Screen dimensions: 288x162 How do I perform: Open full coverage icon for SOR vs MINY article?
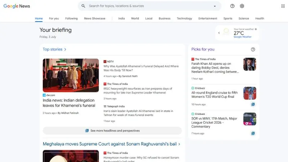coord(253,133)
